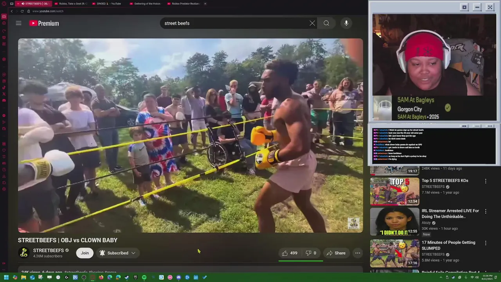
Task: Go to YouTube Premium home logo
Action: click(x=44, y=23)
